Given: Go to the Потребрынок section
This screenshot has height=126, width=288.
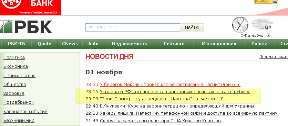Looking at the screenshot, I should (x=19, y=102).
